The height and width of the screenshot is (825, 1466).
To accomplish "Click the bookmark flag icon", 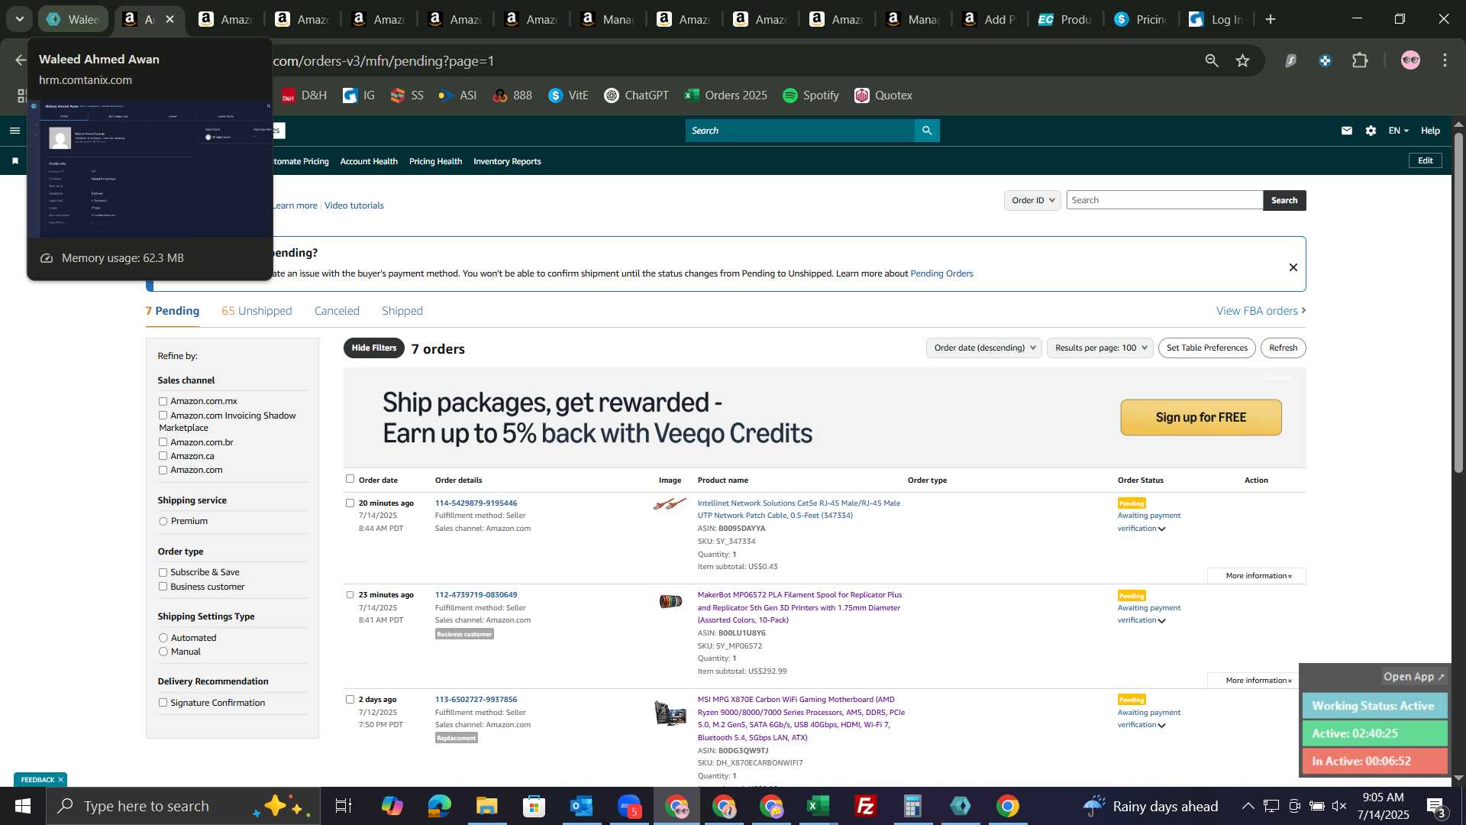I will (15, 161).
